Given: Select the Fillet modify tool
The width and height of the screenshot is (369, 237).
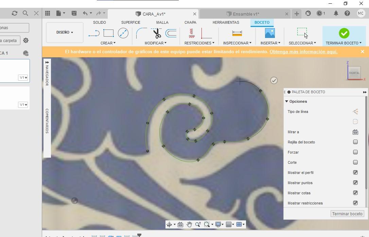Looking at the screenshot, I should tap(141, 33).
